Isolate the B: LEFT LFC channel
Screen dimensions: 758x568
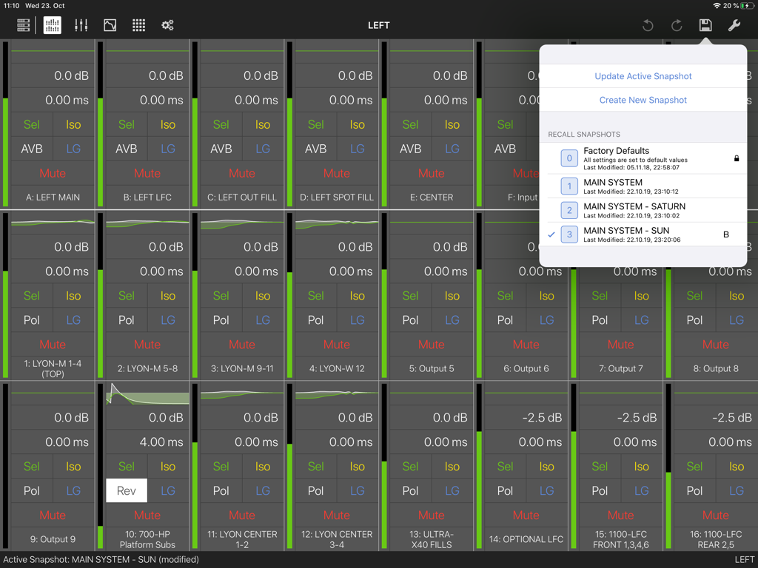(167, 124)
